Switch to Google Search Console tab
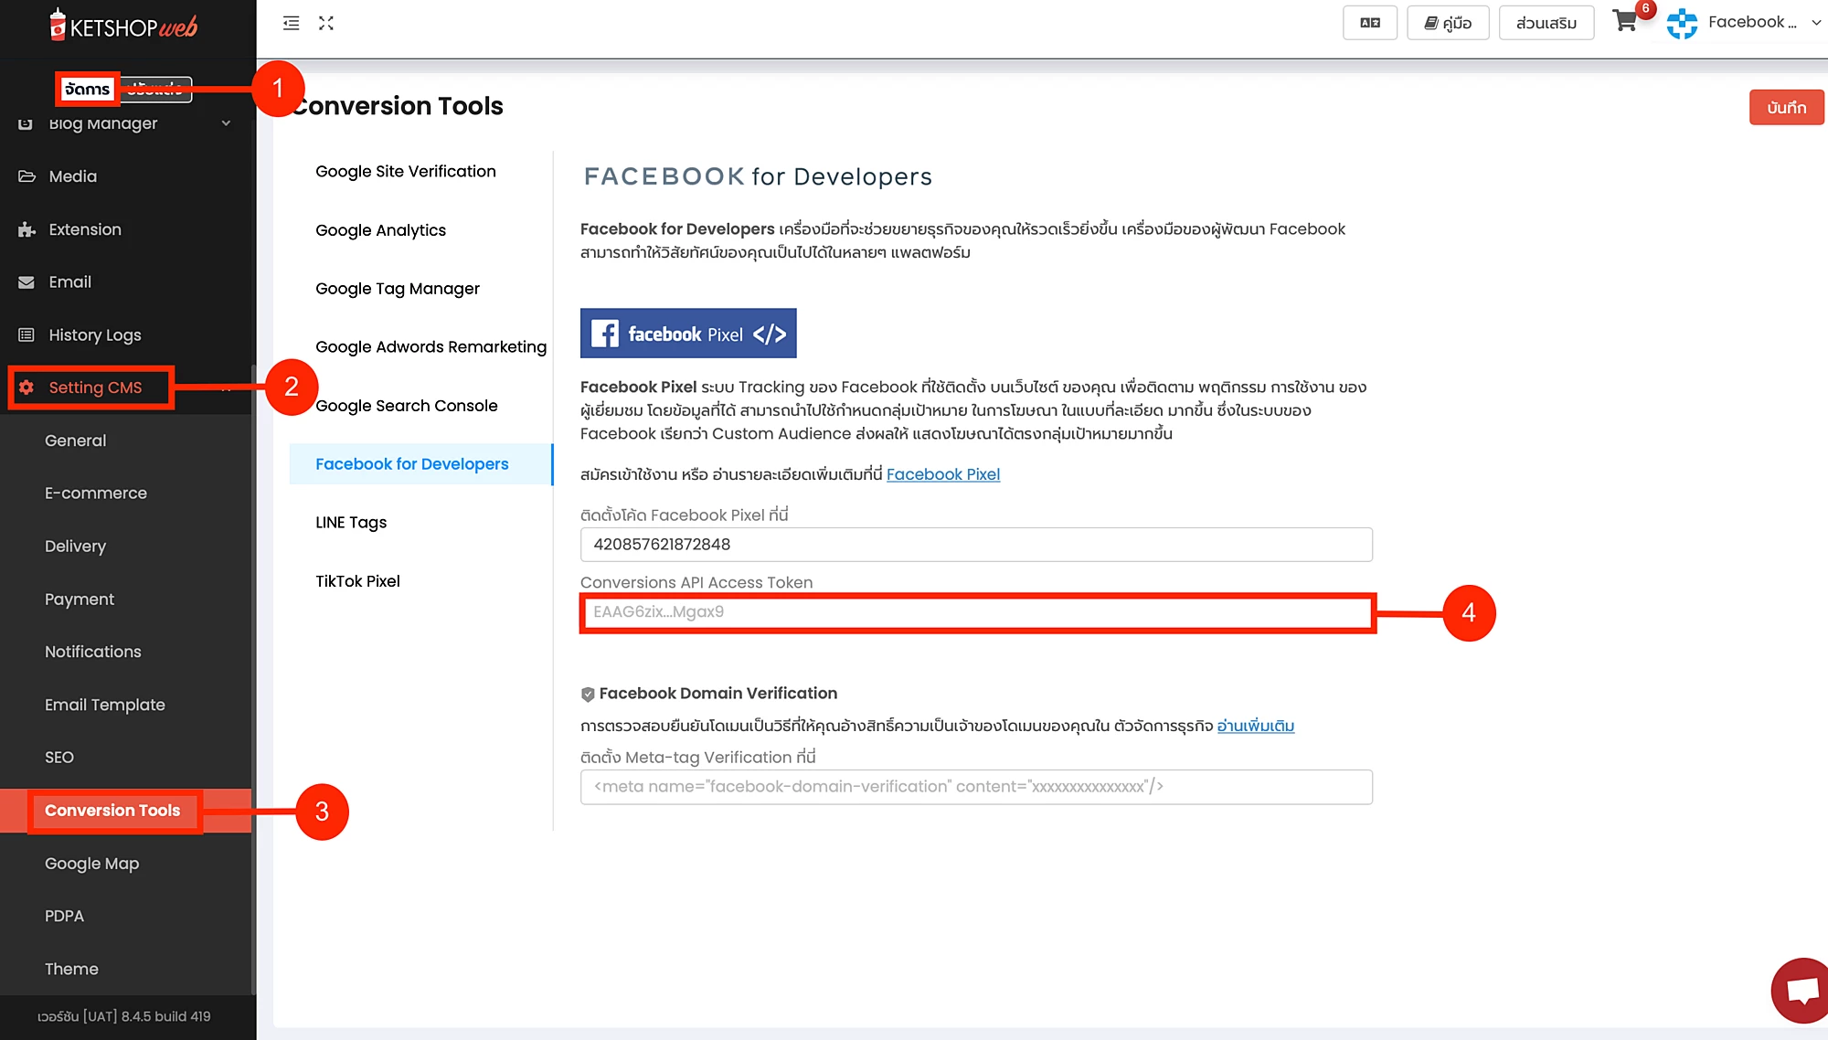1828x1040 pixels. click(407, 406)
